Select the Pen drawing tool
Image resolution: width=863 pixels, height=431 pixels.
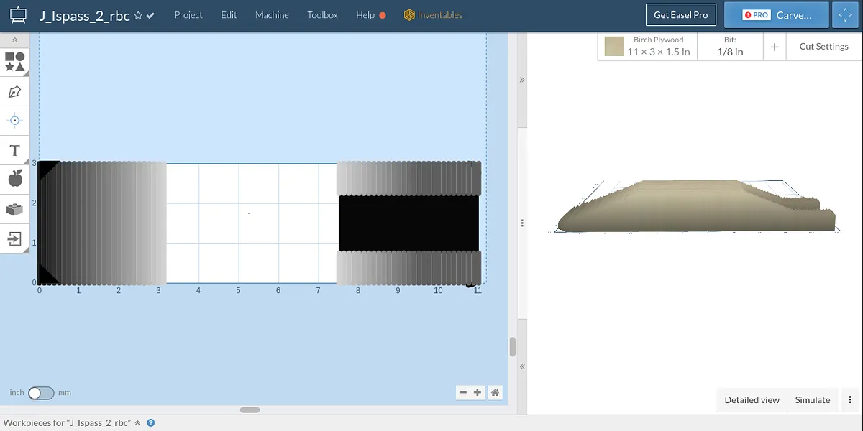tap(14, 92)
